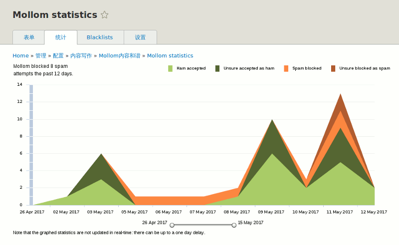Click the Unsure accepted as ham label
399x245 pixels.
coord(249,68)
